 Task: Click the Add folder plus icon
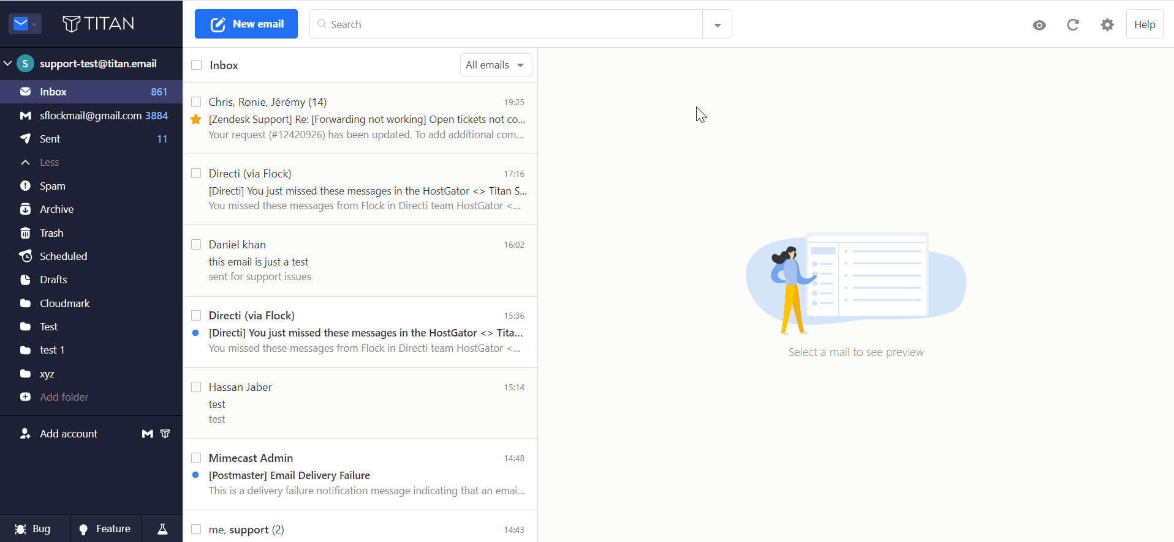pos(25,396)
